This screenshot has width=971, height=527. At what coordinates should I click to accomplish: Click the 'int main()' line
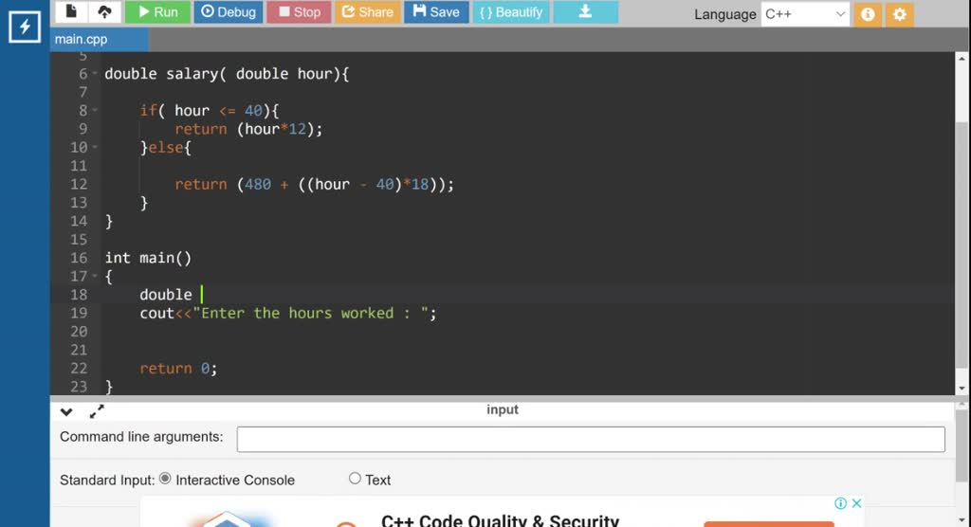(x=148, y=258)
